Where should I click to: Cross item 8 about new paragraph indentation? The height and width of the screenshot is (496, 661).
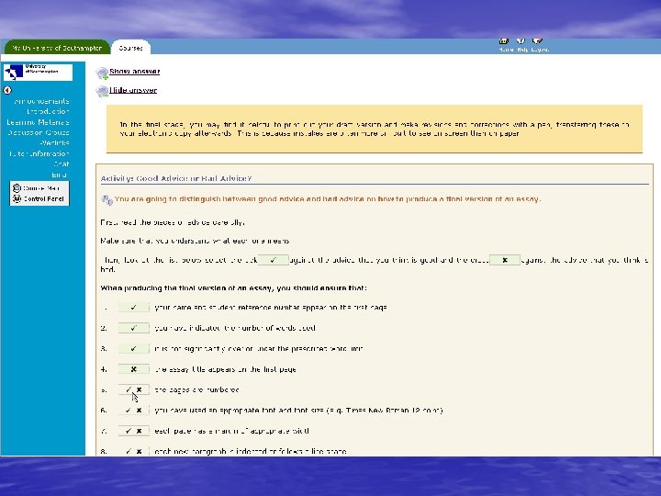[140, 451]
